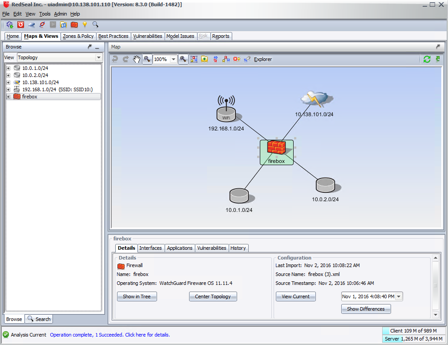Open the Explorer from the map toolbar

(262, 59)
